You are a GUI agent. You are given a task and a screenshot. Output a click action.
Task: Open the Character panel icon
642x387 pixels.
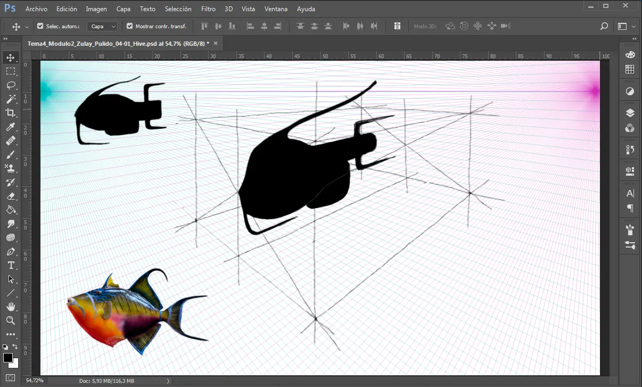point(630,193)
